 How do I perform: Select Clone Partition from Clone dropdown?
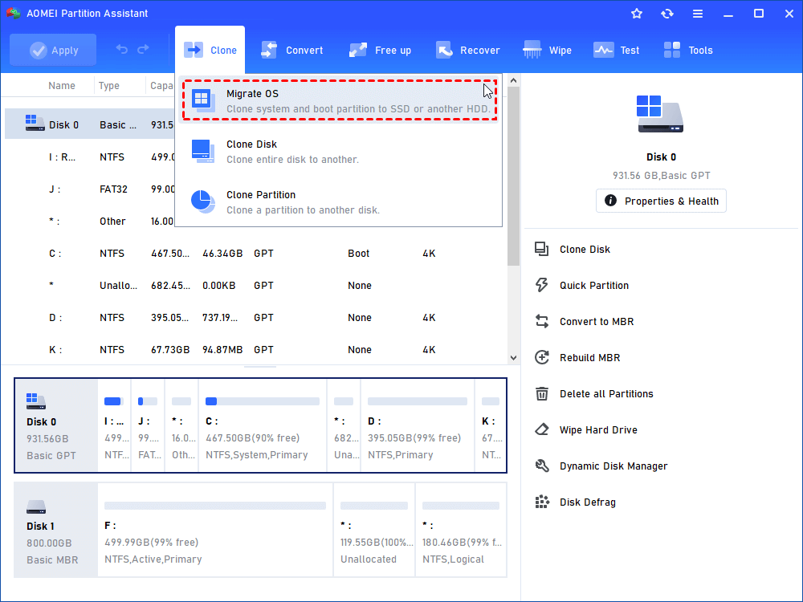[339, 202]
